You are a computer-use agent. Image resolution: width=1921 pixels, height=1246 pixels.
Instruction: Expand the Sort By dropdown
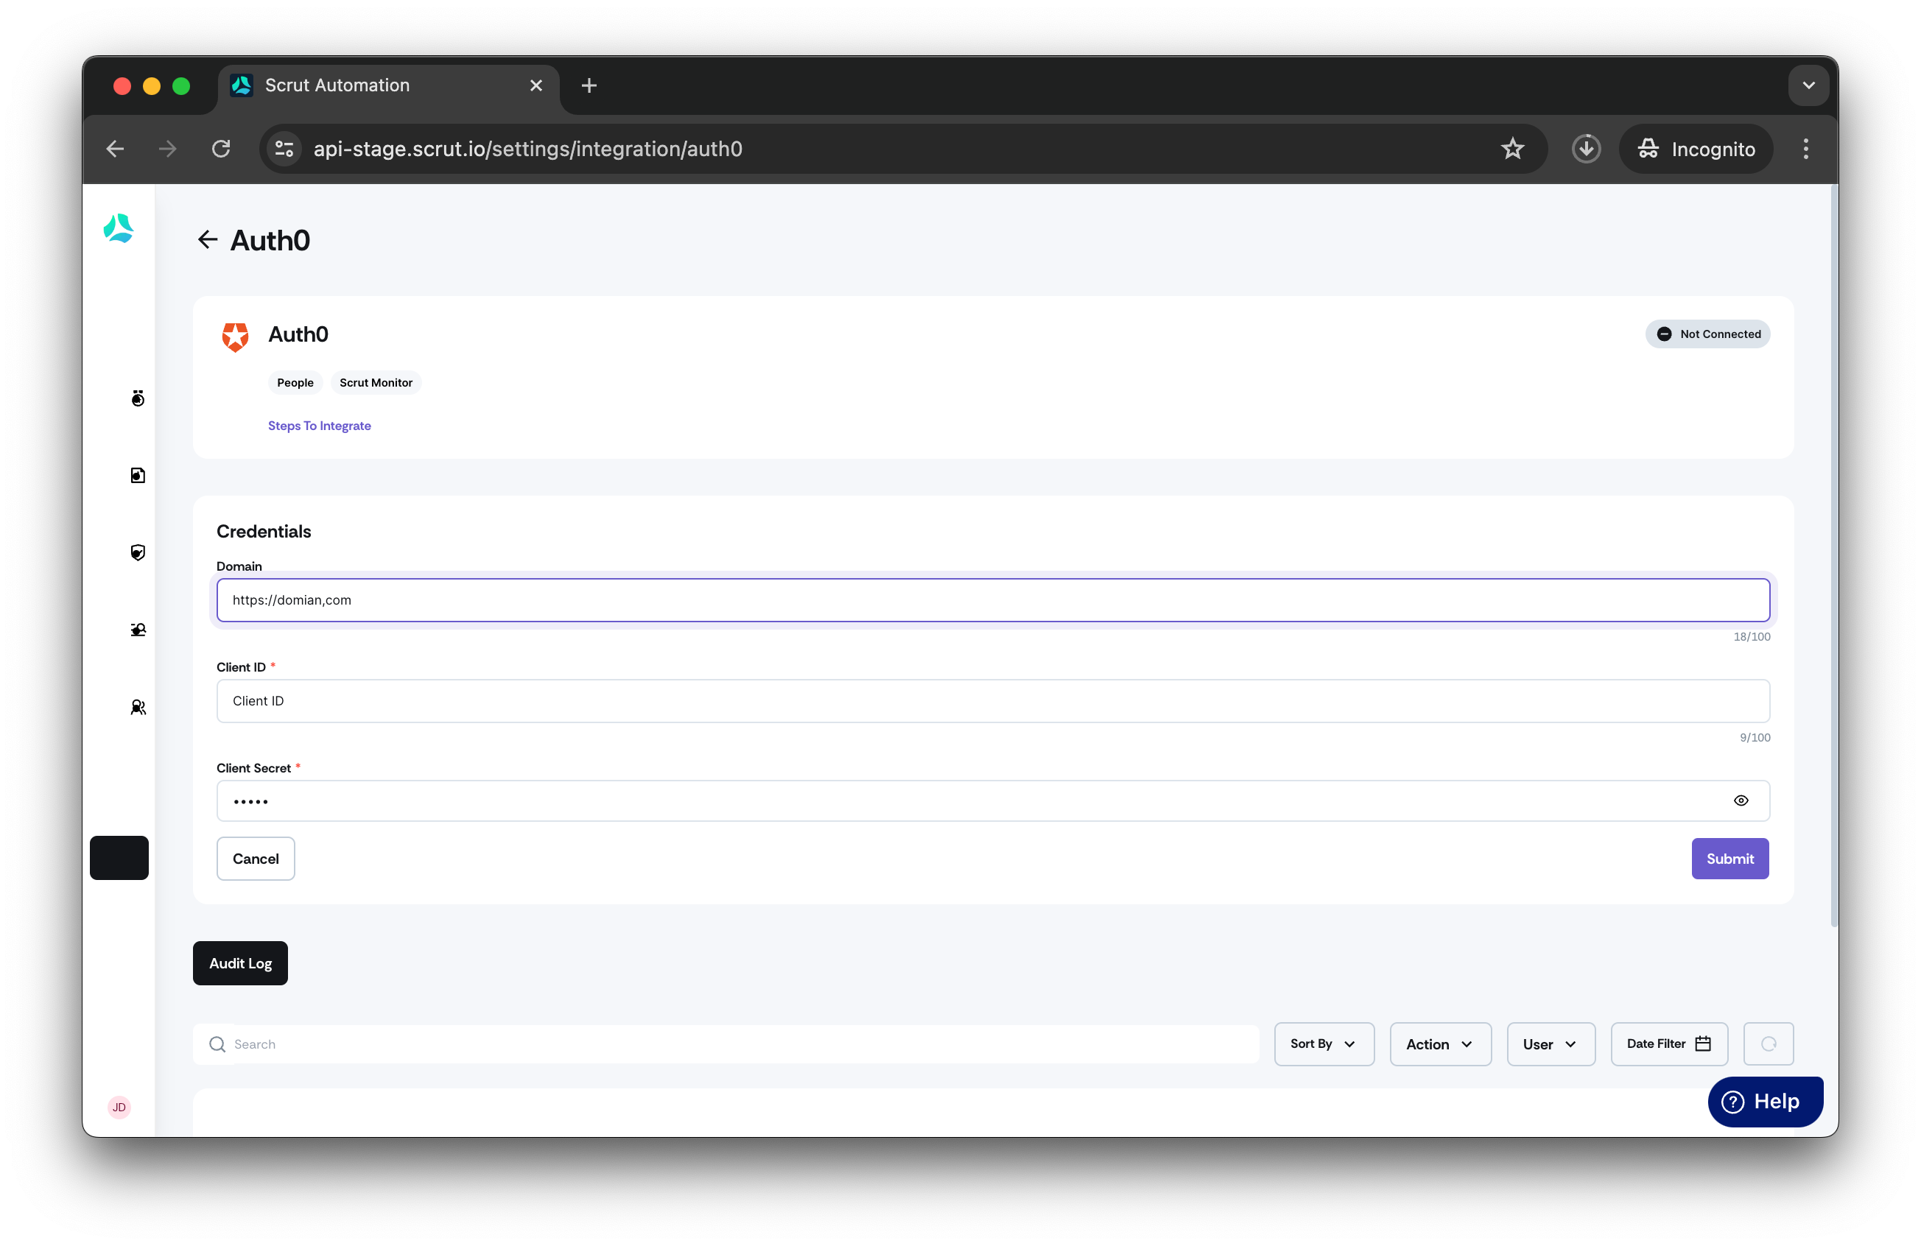pos(1324,1043)
